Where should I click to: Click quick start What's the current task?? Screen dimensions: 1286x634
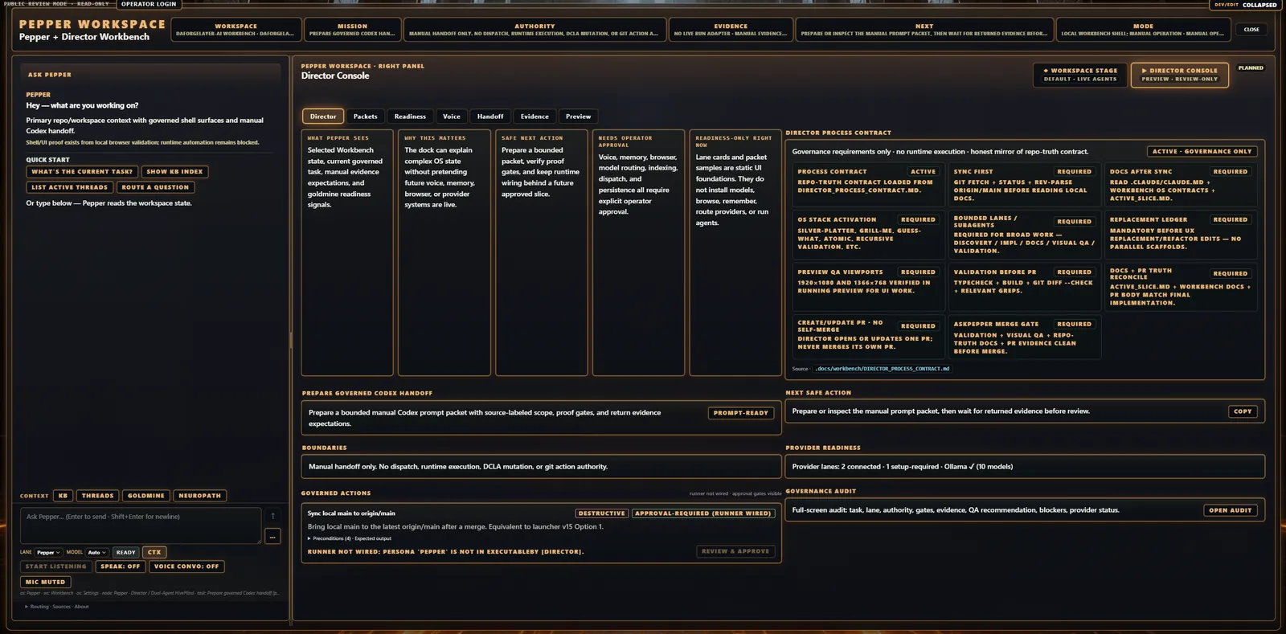click(x=82, y=172)
